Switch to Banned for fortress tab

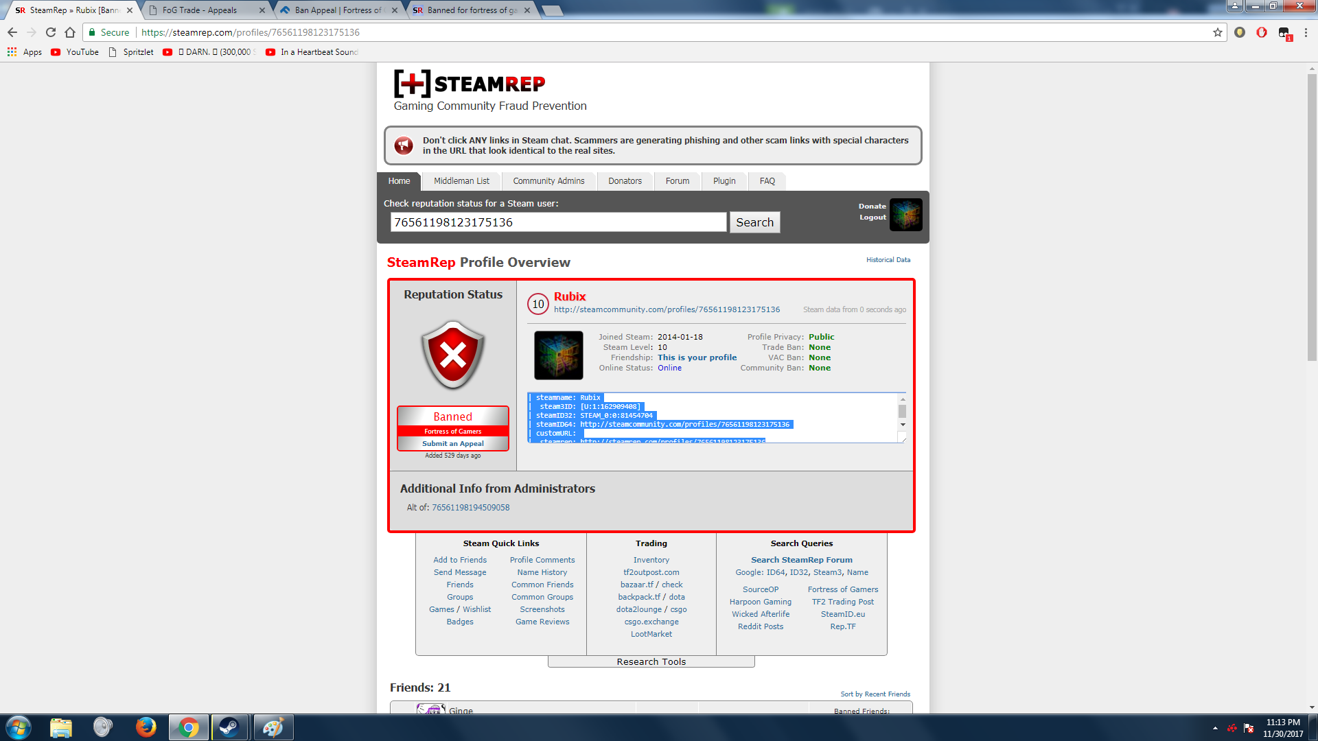click(471, 10)
